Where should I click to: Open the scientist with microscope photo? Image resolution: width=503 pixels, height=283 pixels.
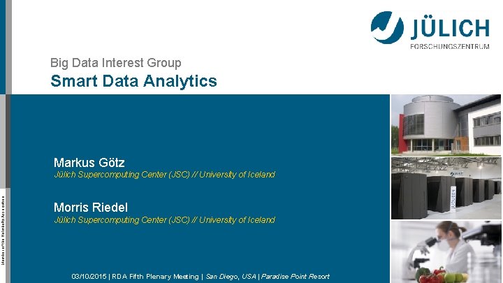tap(446, 252)
